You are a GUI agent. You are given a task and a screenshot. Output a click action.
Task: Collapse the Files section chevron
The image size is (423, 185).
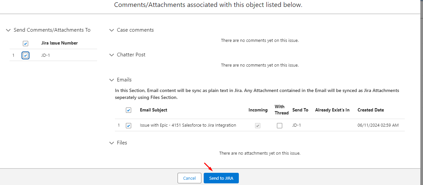coord(111,143)
